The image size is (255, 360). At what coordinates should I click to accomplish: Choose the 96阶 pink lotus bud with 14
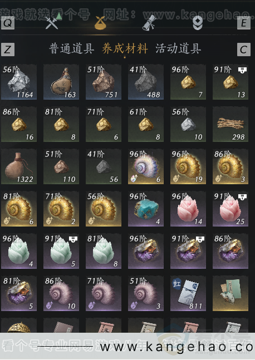pyautogui.click(x=188, y=209)
